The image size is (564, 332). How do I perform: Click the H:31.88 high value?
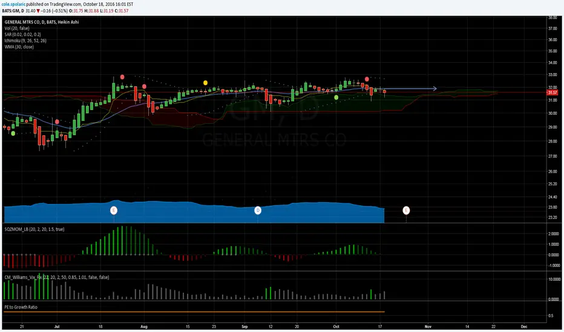tap(91, 11)
